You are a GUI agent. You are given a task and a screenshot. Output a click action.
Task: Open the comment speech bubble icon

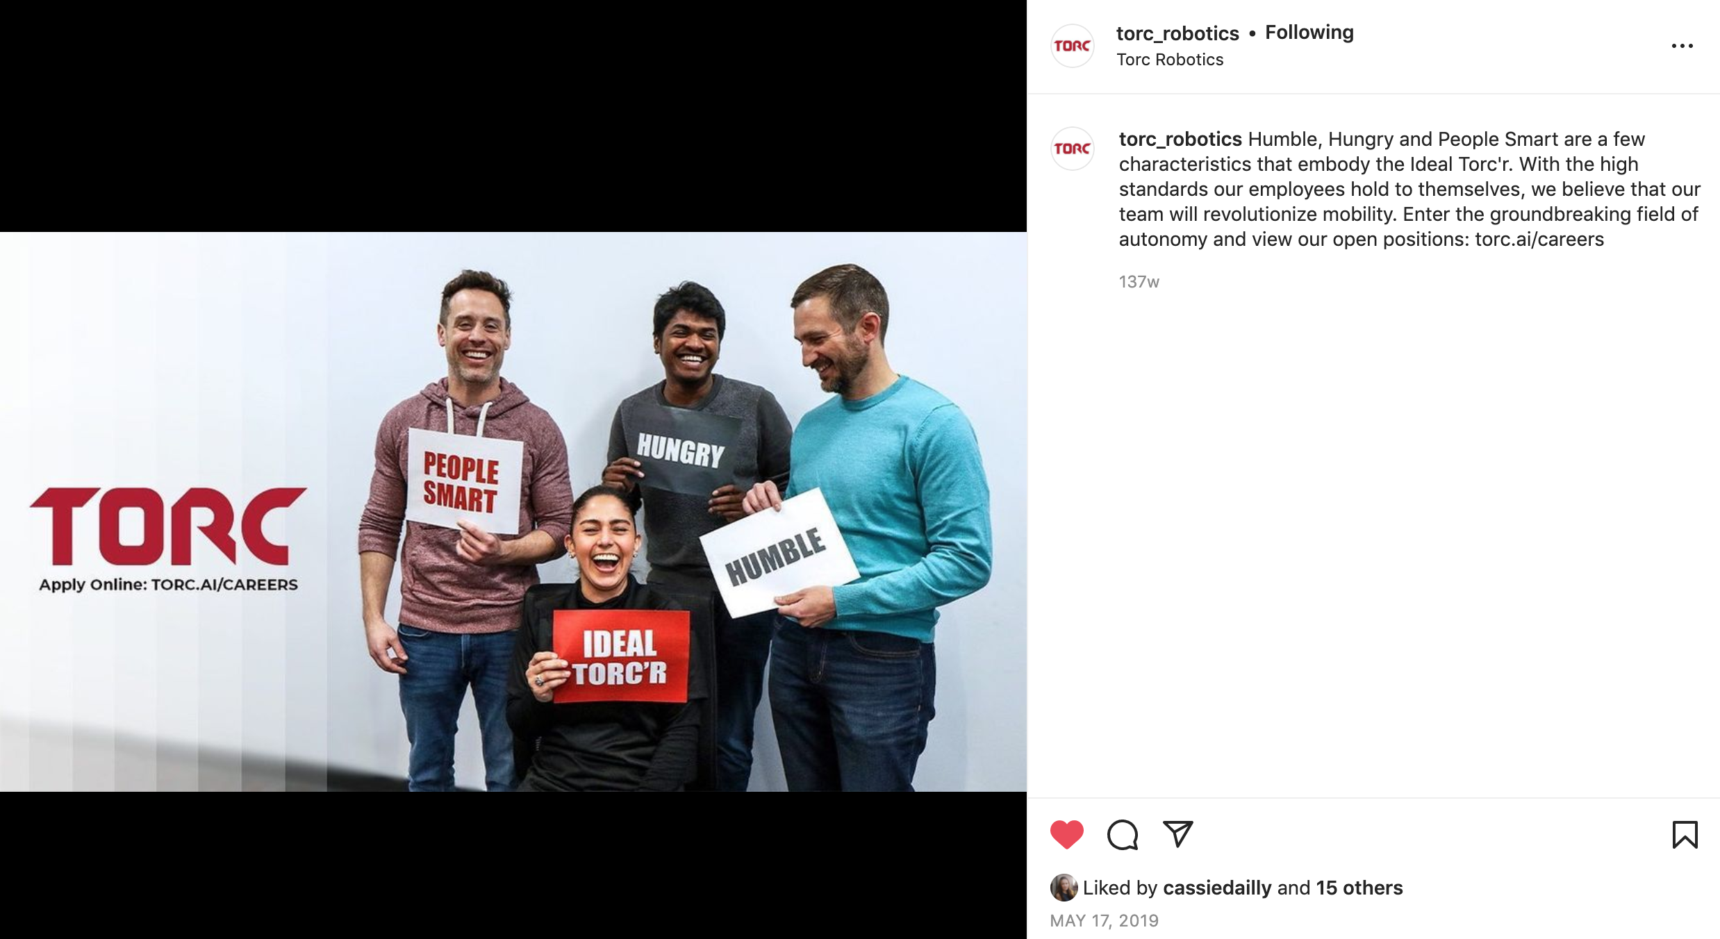tap(1123, 835)
